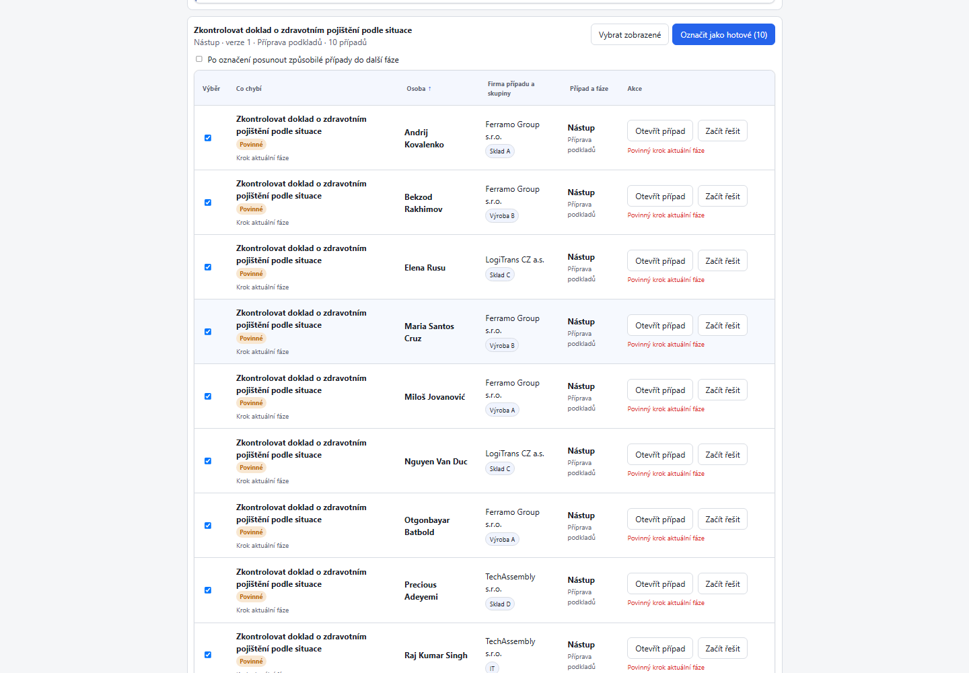Untick the Precious Adeyemi row checkbox

[208, 590]
